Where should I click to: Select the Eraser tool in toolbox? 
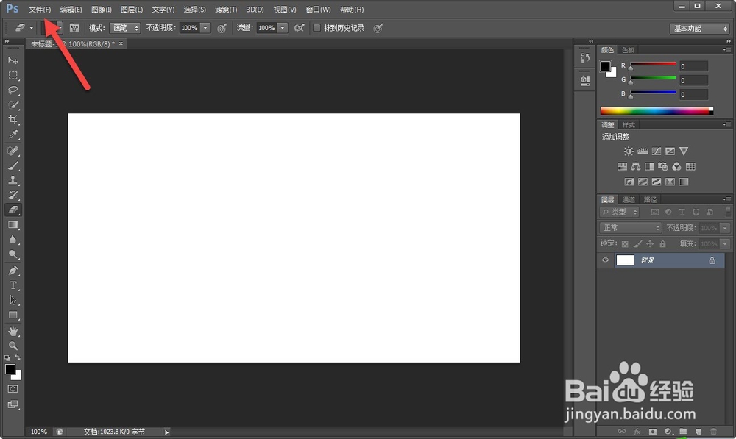pyautogui.click(x=13, y=210)
